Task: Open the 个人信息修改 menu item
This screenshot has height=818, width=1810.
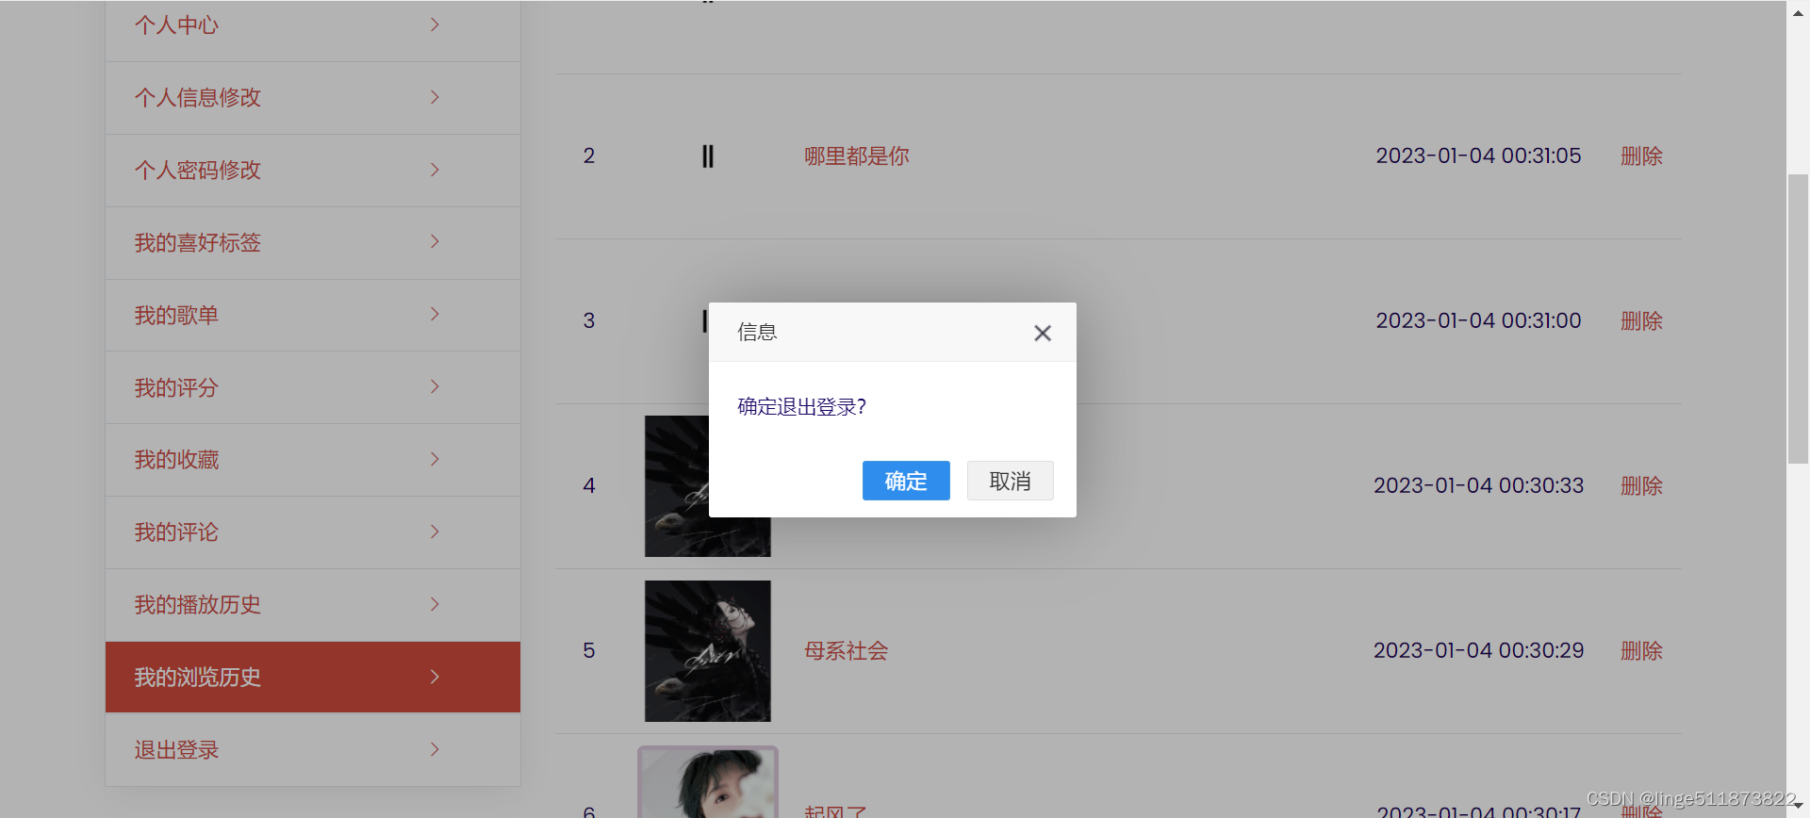Action: click(313, 98)
